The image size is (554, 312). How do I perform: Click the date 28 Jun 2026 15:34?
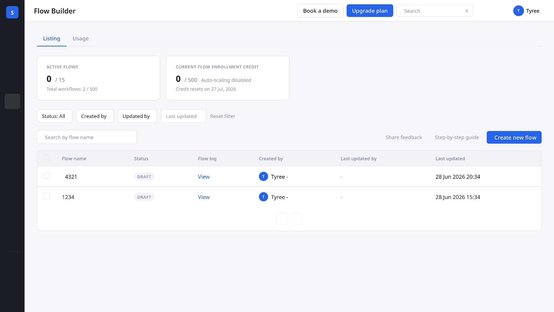pos(458,197)
